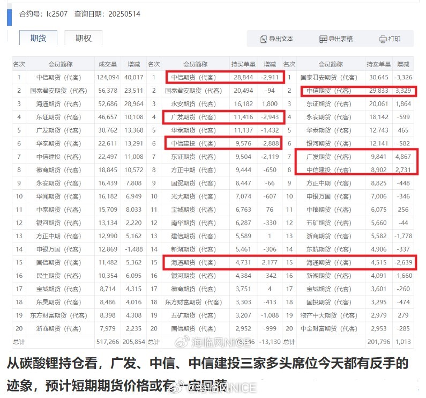
Task: Click short change value 2,731
Action: (403, 170)
